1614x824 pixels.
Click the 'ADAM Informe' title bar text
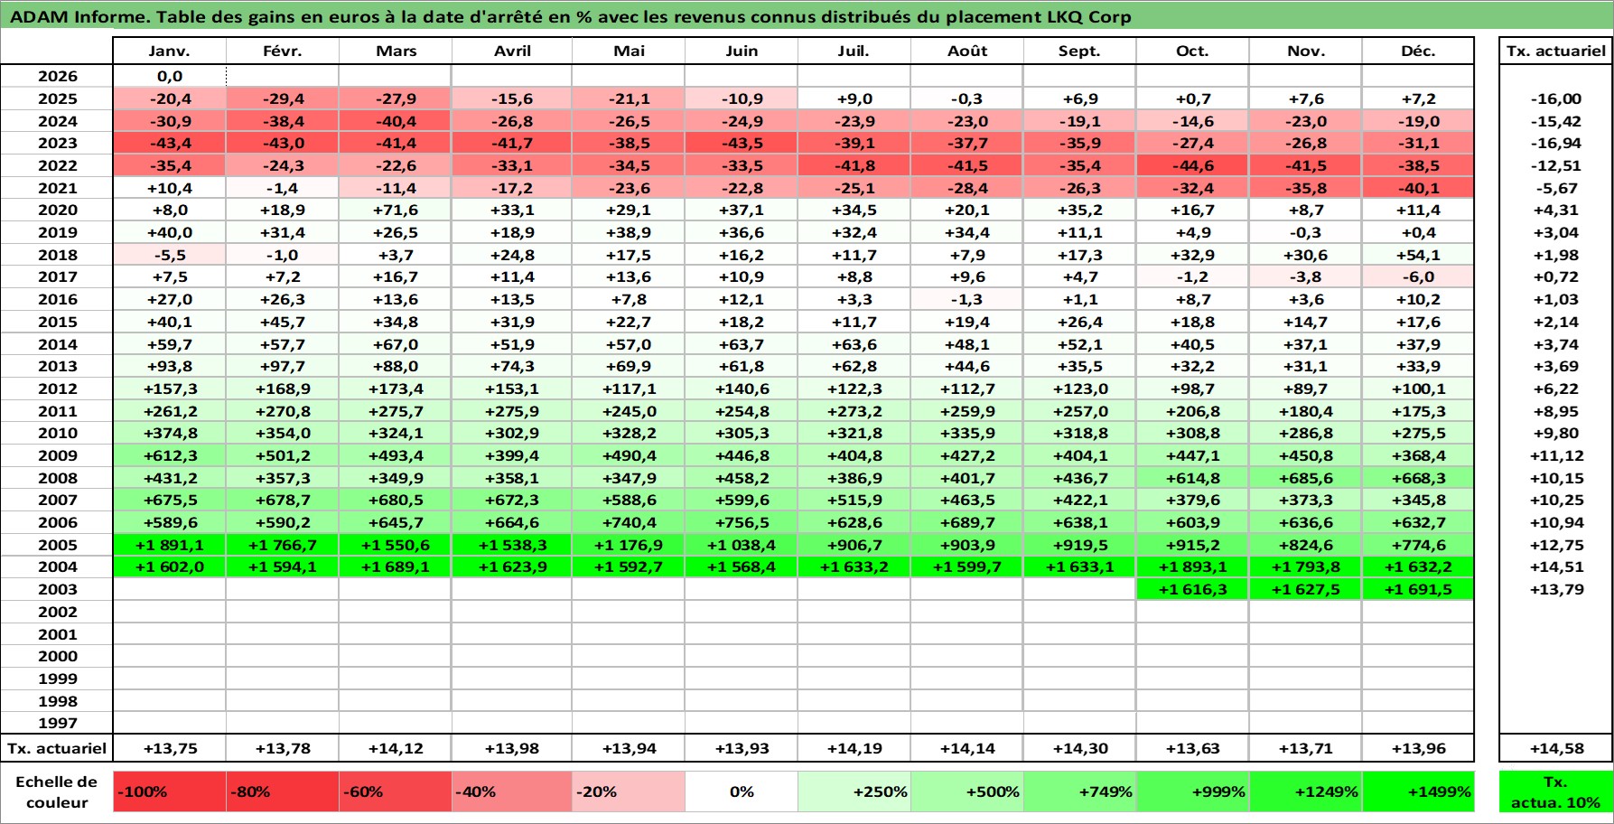tap(570, 17)
